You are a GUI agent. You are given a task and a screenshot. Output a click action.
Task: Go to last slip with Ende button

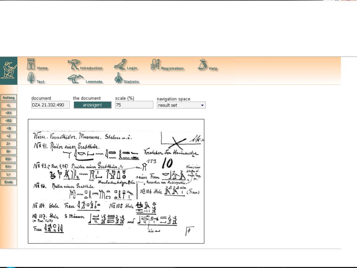point(9,182)
